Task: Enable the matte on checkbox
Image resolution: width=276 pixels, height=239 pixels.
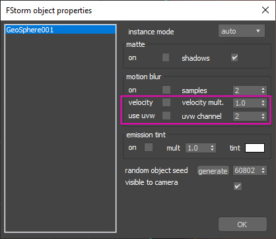Action: [166, 57]
